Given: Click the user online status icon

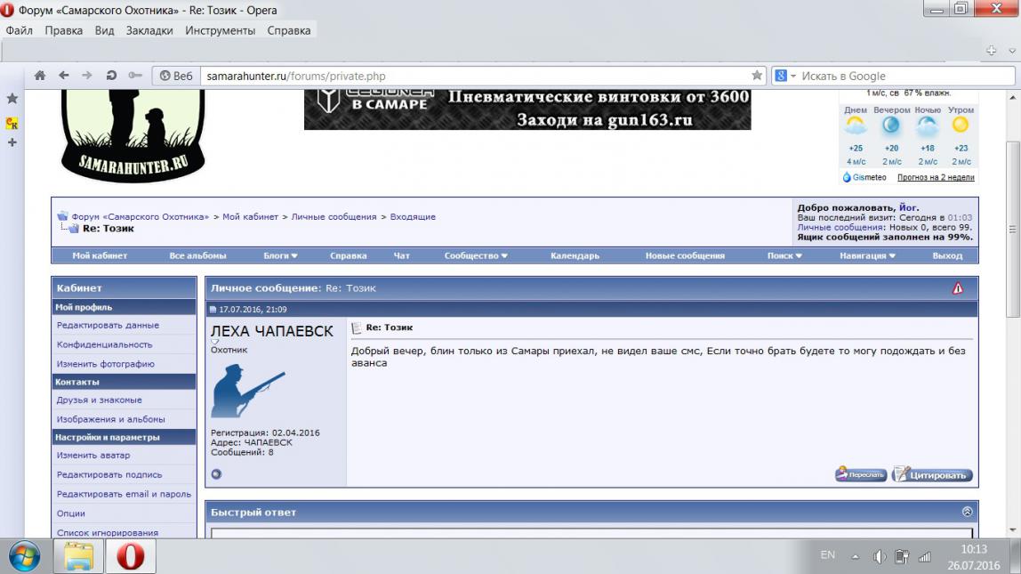Looking at the screenshot, I should 216,474.
